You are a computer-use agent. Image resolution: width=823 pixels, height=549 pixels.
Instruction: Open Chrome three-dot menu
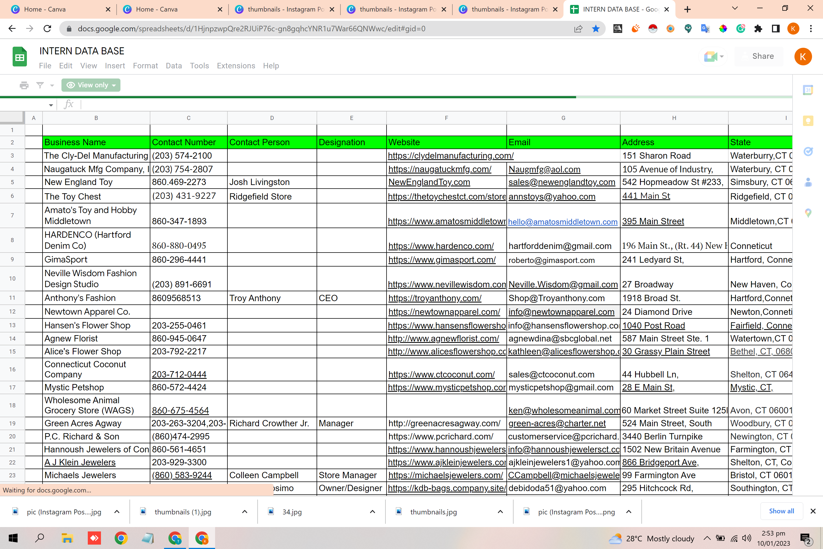811,29
